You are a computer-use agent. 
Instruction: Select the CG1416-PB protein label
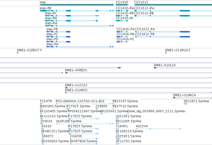(125, 34)
